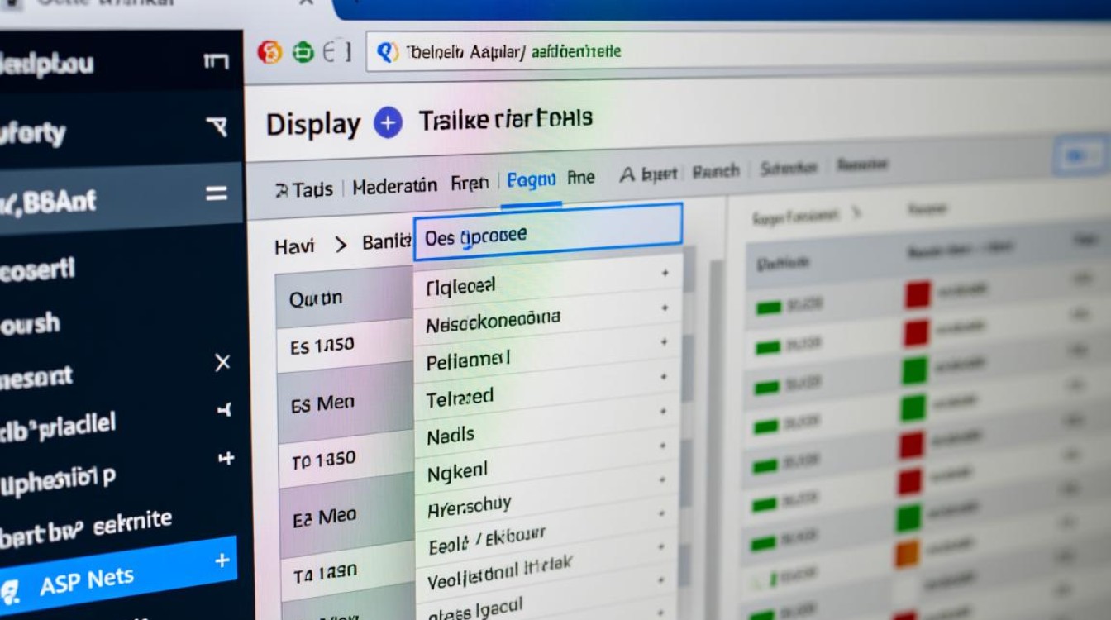This screenshot has height=620, width=1111.
Task: Click the chevron between "Havi" and "Baniic"
Action: click(340, 245)
